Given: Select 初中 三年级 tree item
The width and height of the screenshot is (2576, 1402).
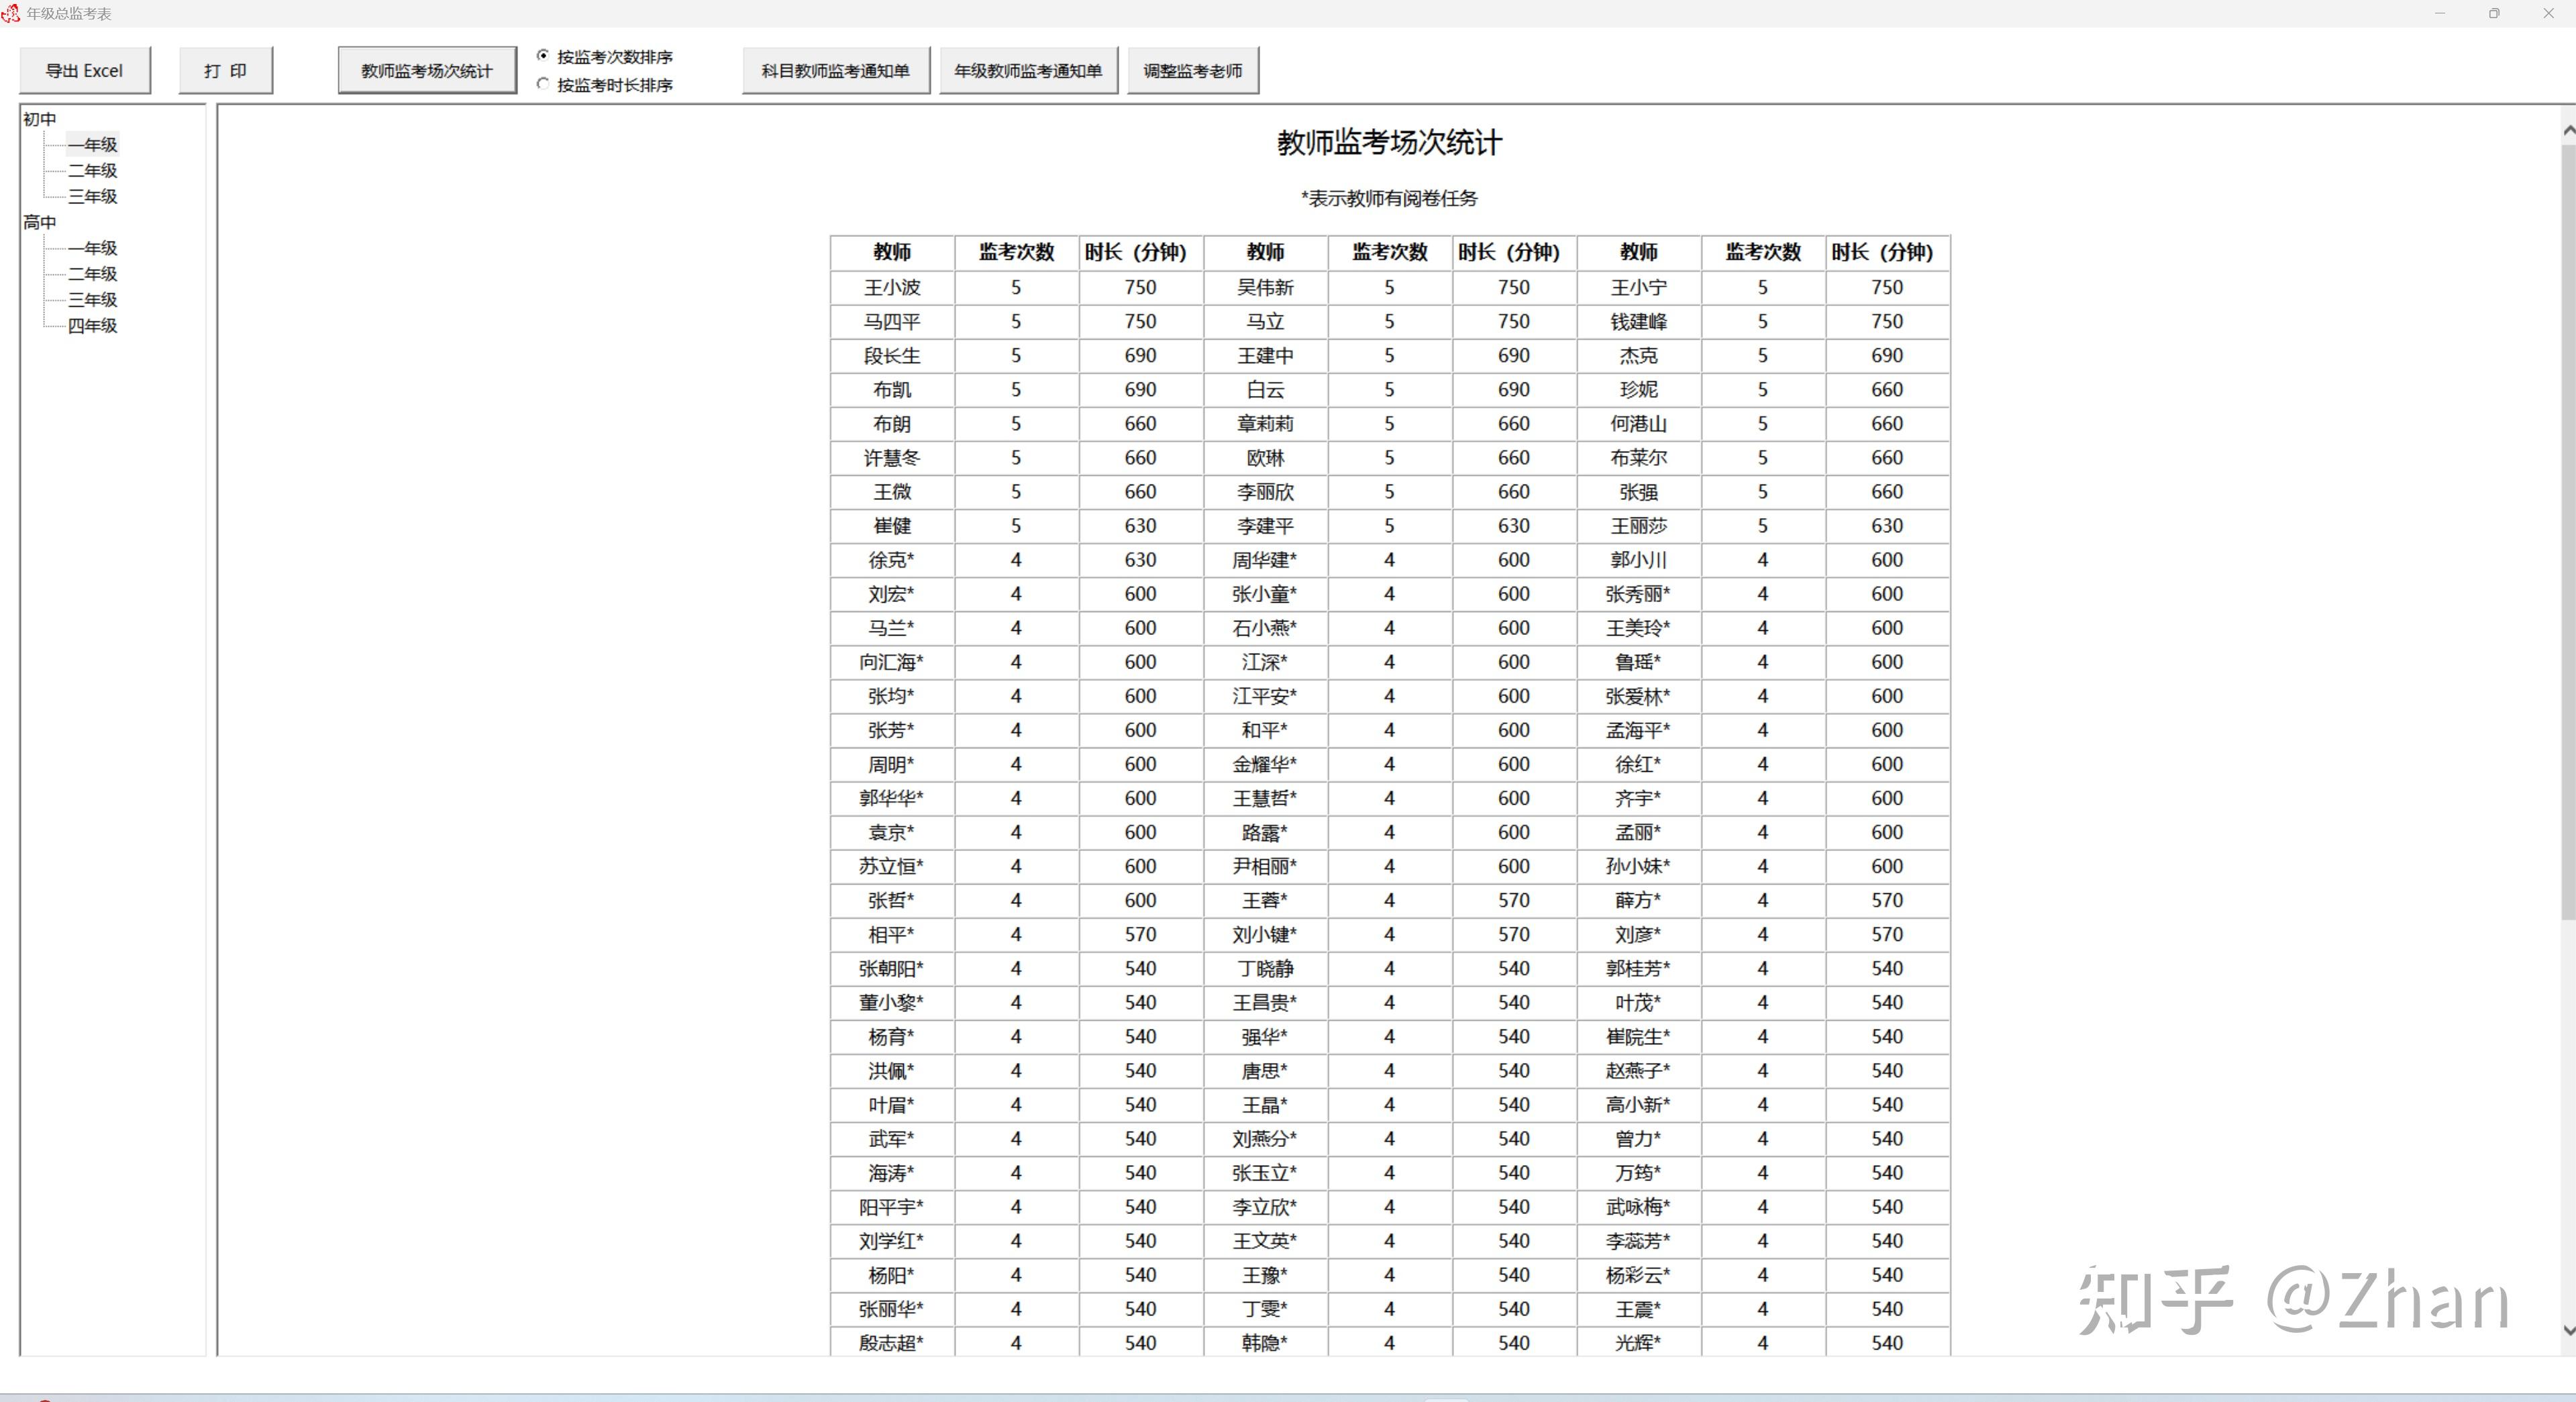Looking at the screenshot, I should [x=93, y=197].
